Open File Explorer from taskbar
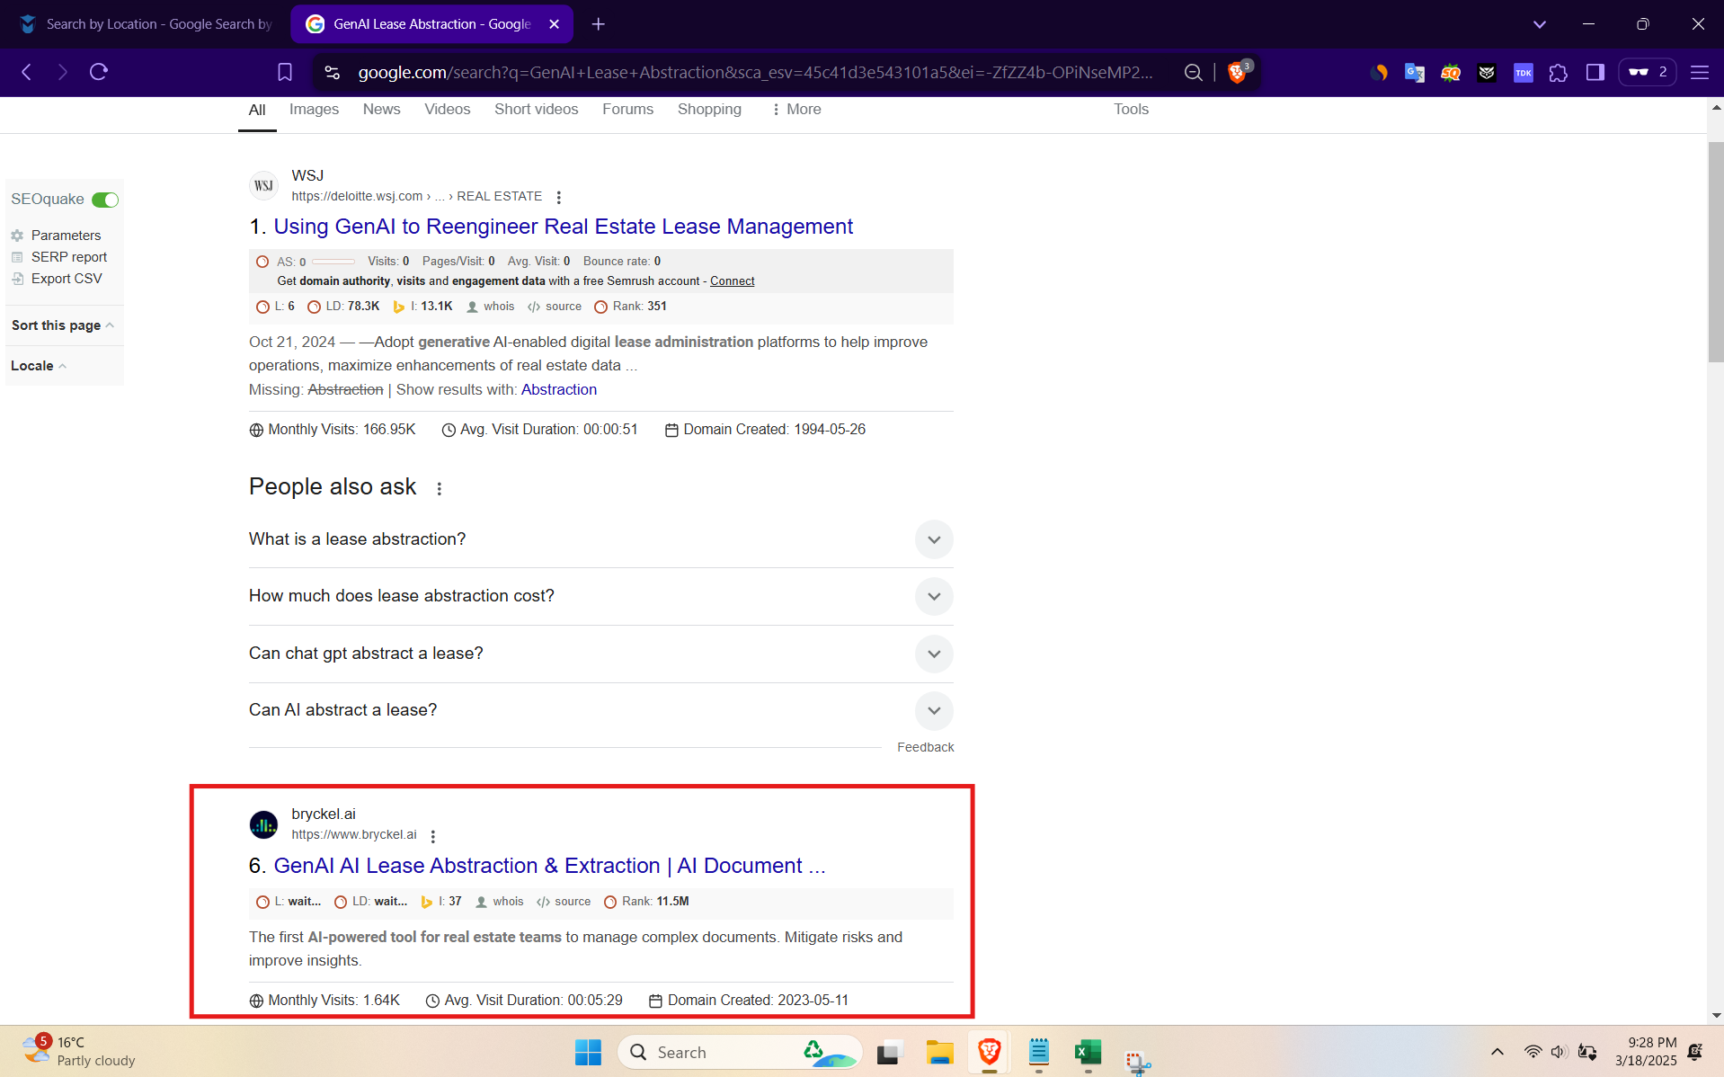The image size is (1724, 1077). (x=939, y=1052)
